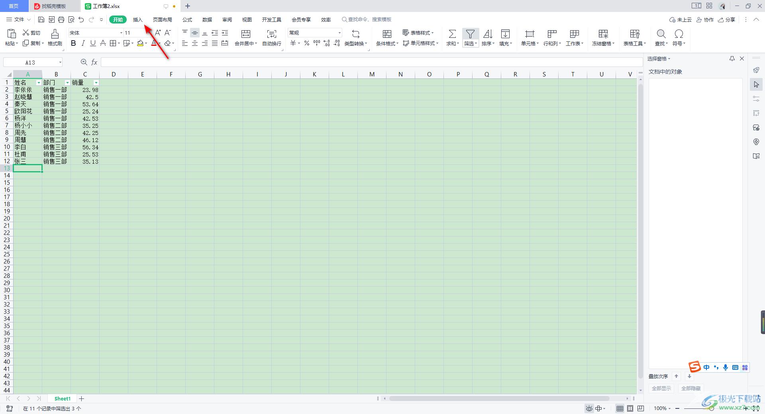
Task: Click the Show All (全部显示) button
Action: click(x=661, y=388)
